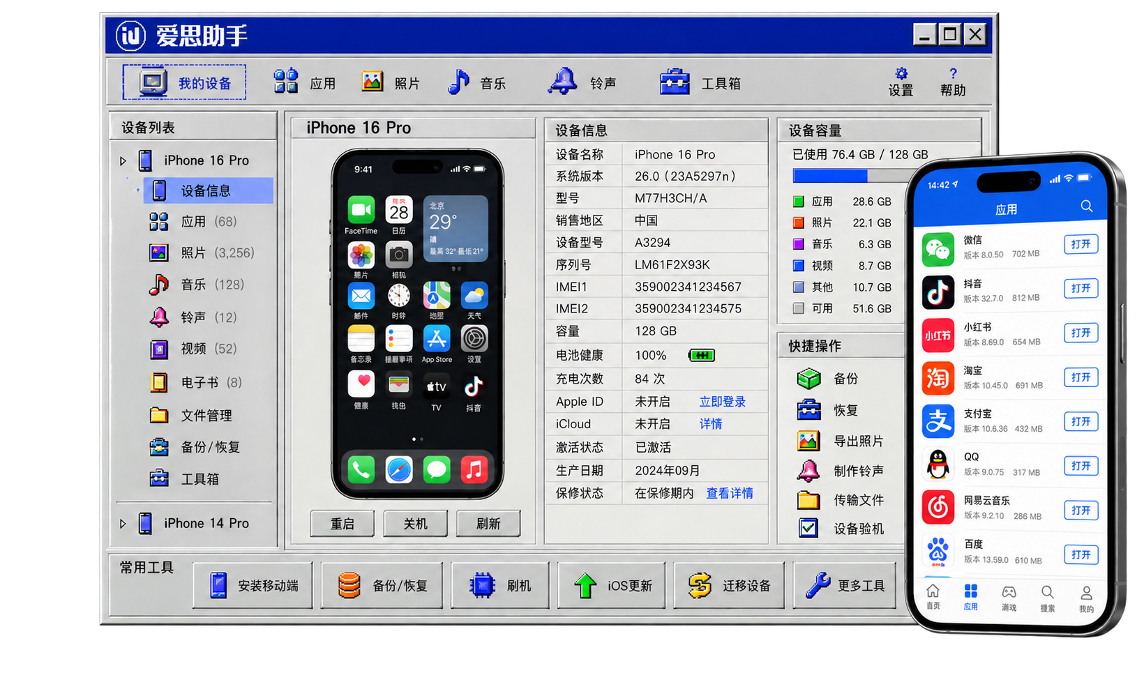Viewport: 1137px width, 673px height.
Task: Open 文件管理 in the sidebar
Action: (190, 416)
